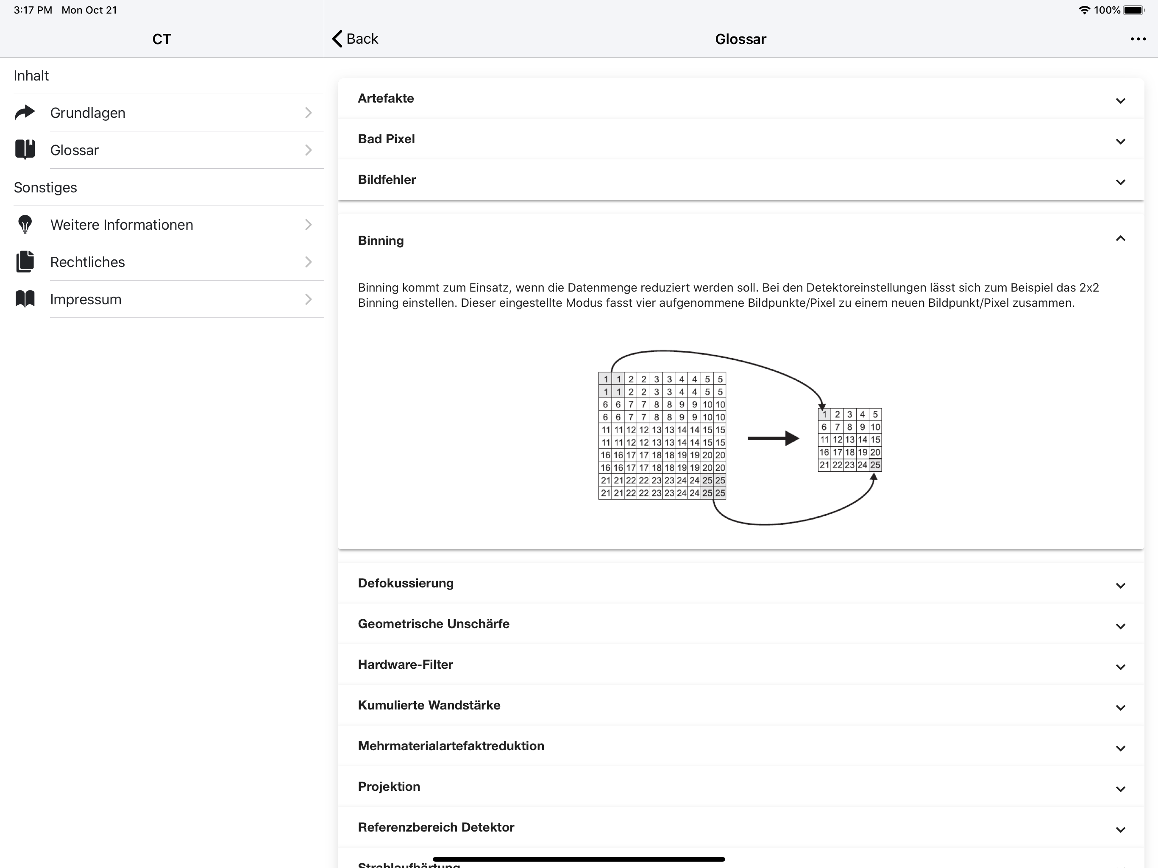Tap the Back chevron icon
1158x868 pixels.
click(x=337, y=39)
